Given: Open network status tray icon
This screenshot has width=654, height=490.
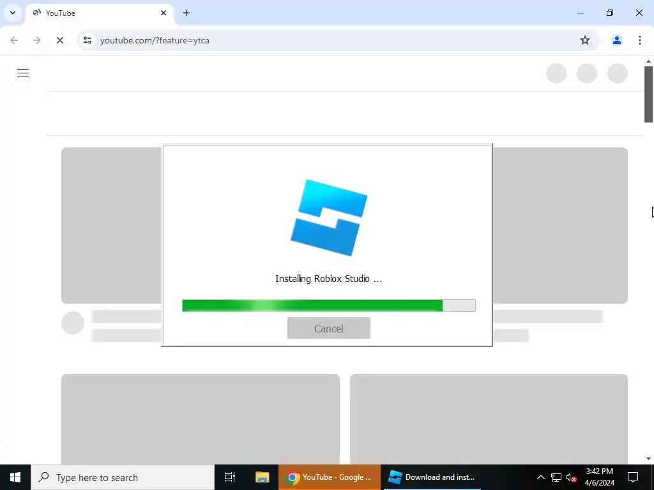Looking at the screenshot, I should tap(556, 477).
